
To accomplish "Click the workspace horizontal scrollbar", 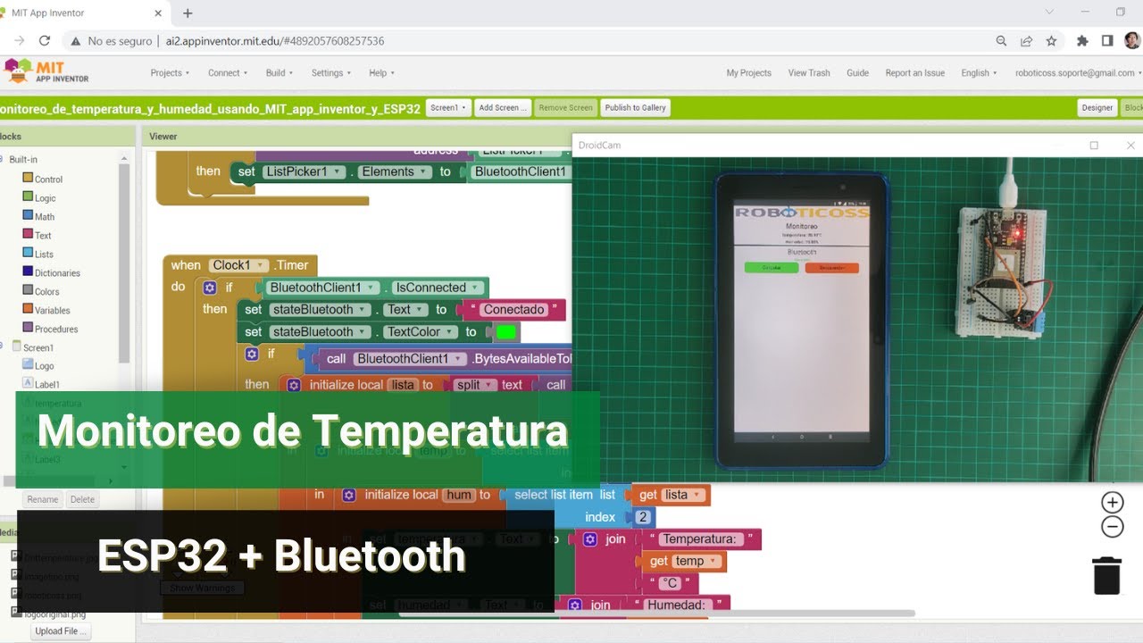I will [656, 614].
